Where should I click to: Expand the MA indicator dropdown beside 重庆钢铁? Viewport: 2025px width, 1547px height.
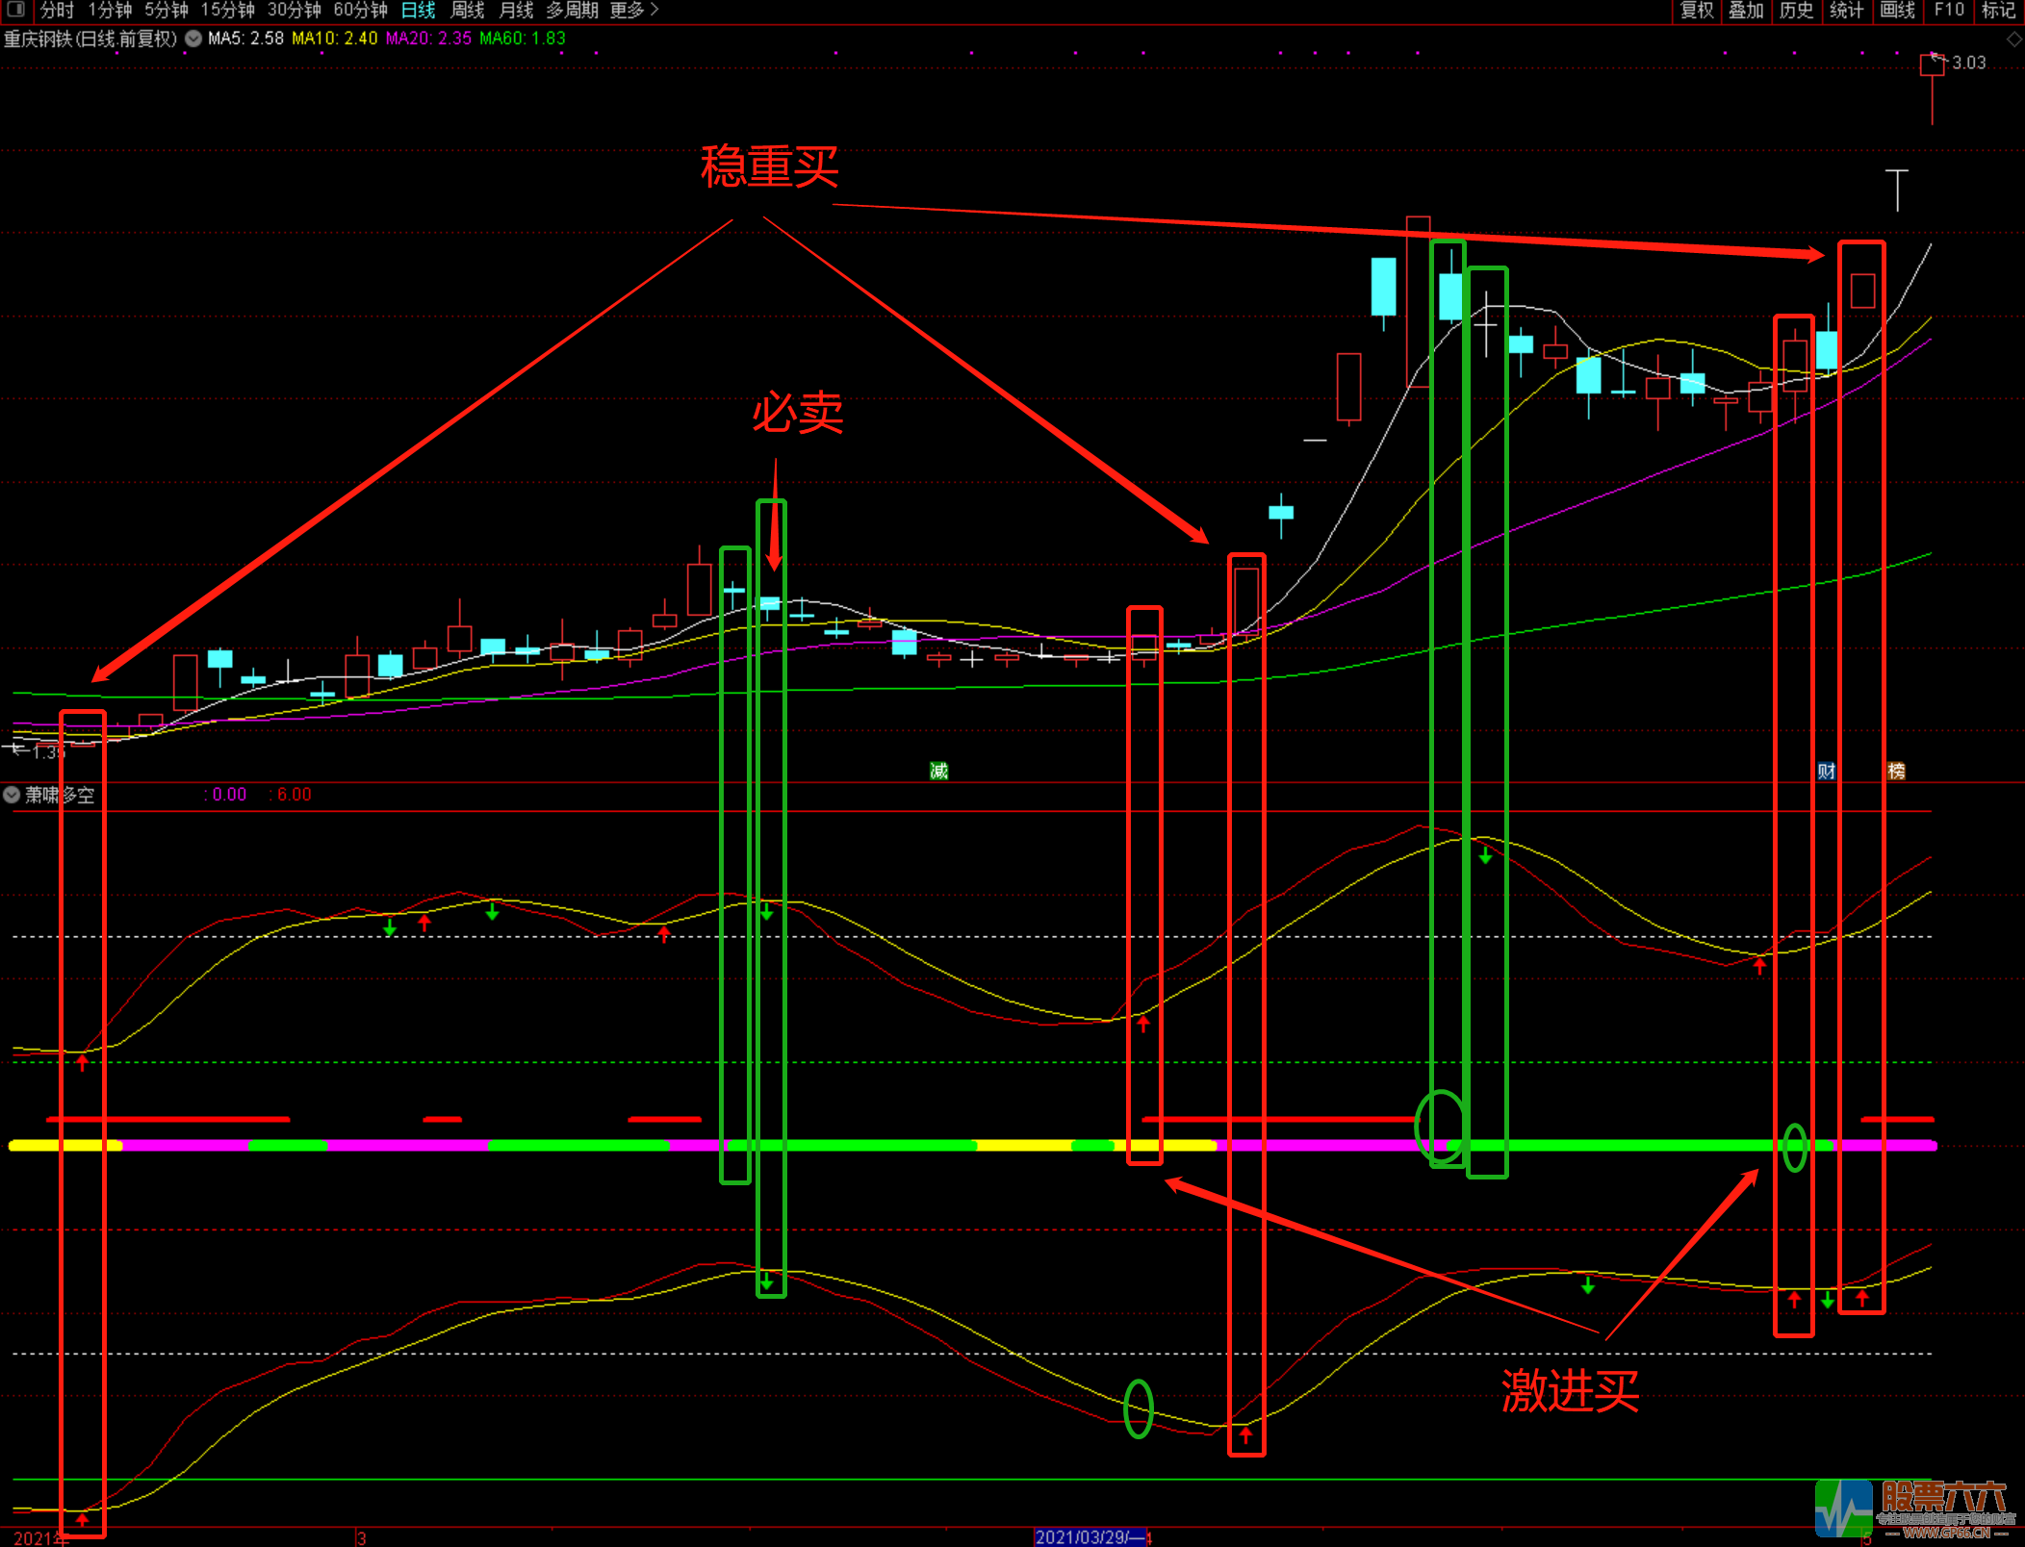point(193,38)
